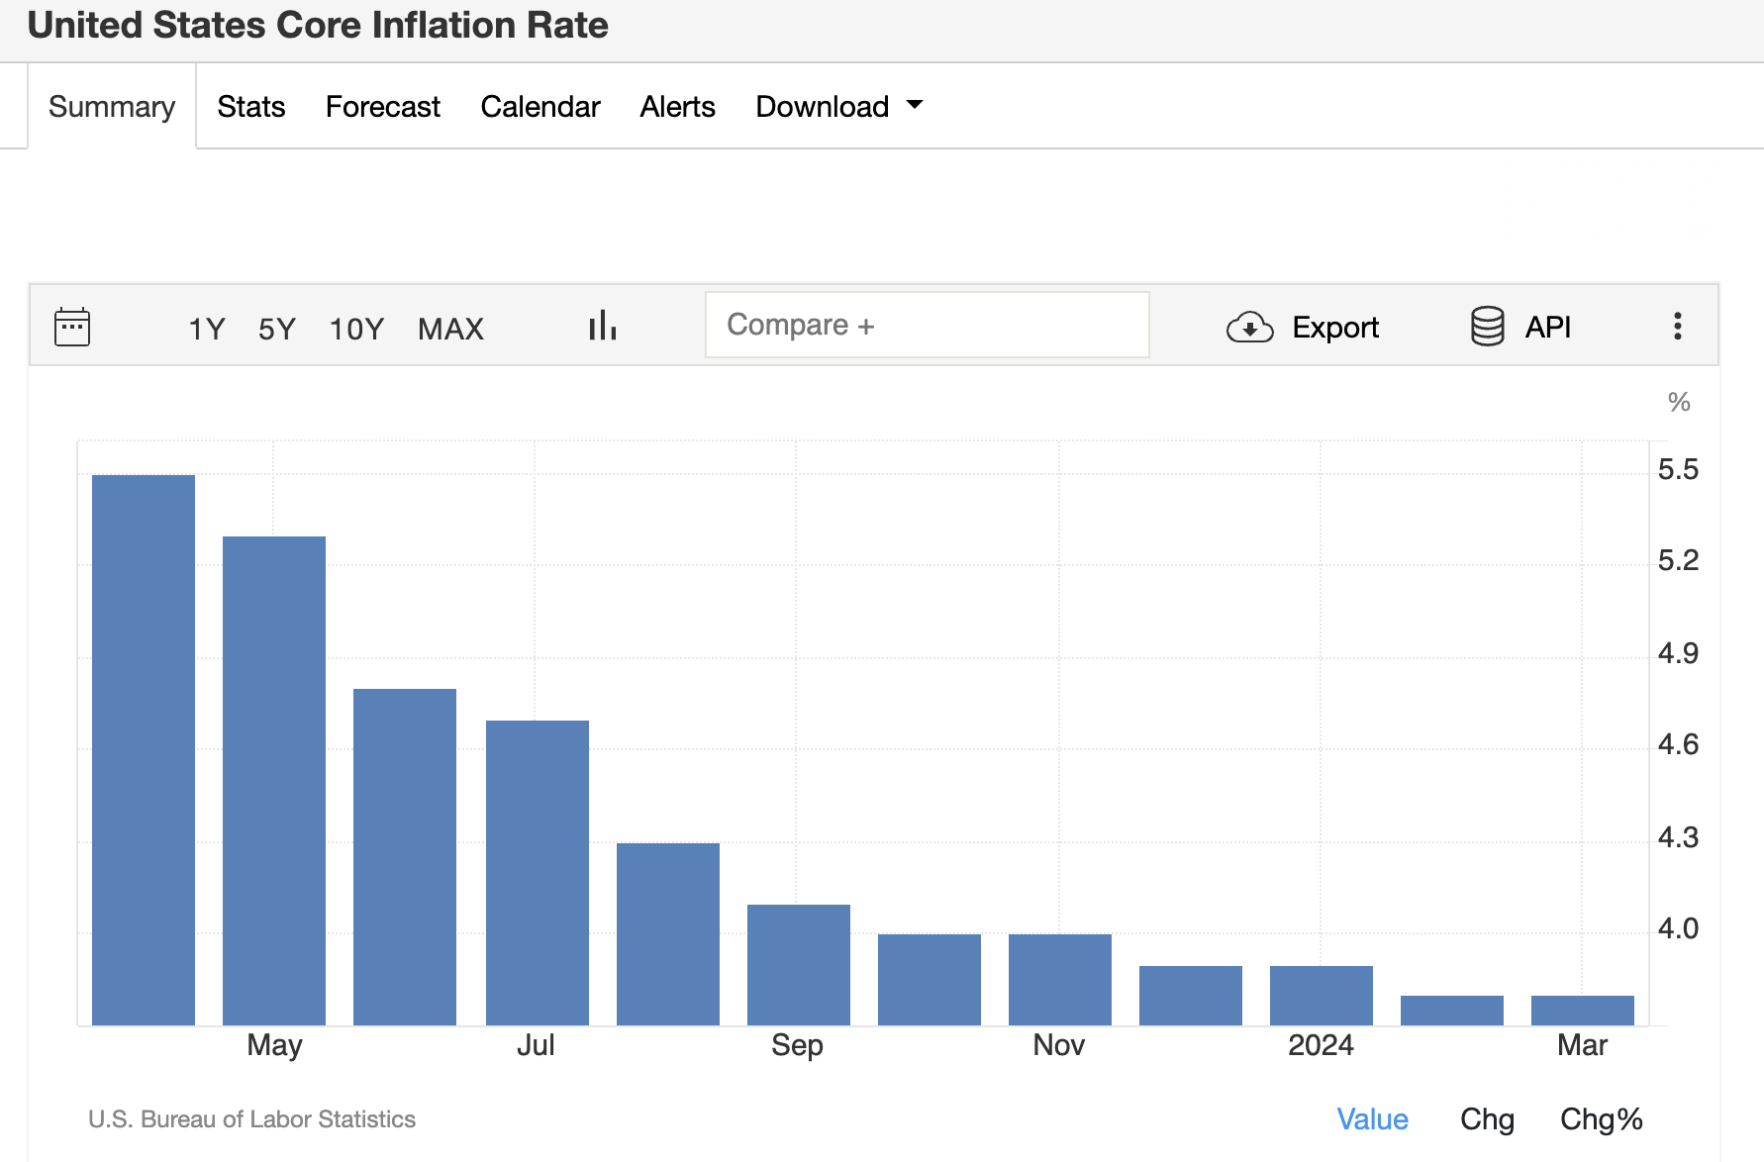Click the API database icon
This screenshot has height=1162, width=1764.
click(1487, 326)
